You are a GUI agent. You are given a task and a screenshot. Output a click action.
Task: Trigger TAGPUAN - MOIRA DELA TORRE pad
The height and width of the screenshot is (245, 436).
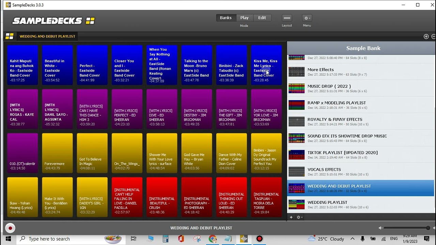[266, 197]
